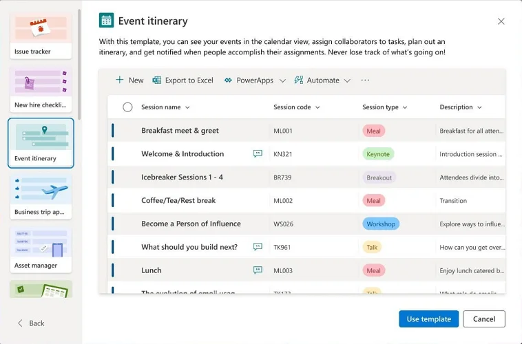Image resolution: width=522 pixels, height=344 pixels.
Task: Select the Business trip approvals template thumbnail
Action: click(41, 196)
